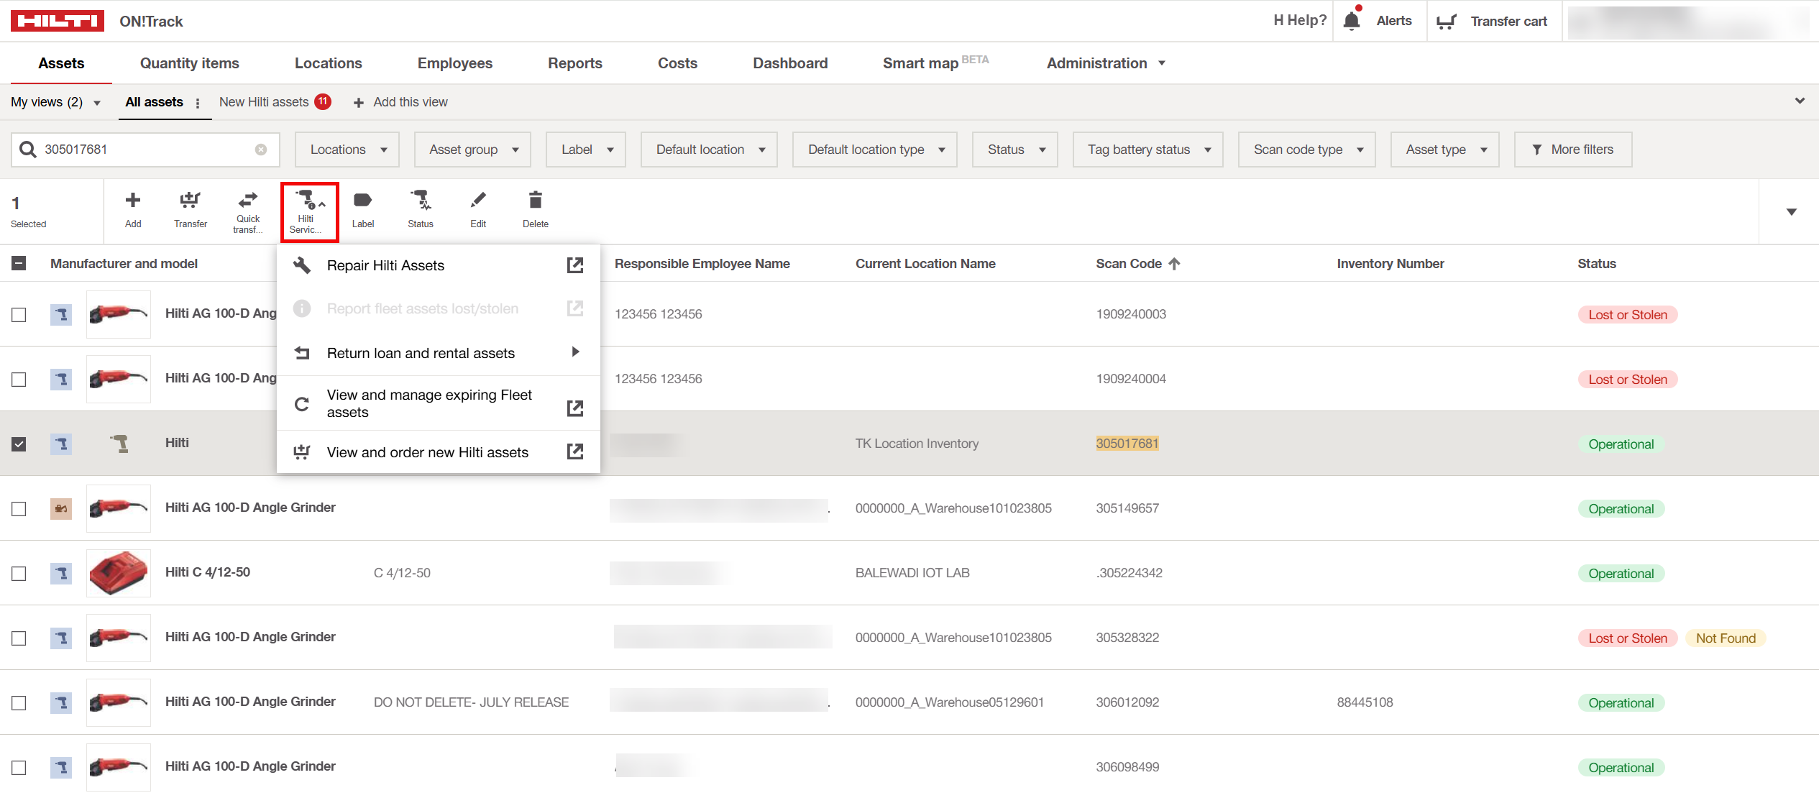Expand the Administration menu arrow

(x=1162, y=63)
